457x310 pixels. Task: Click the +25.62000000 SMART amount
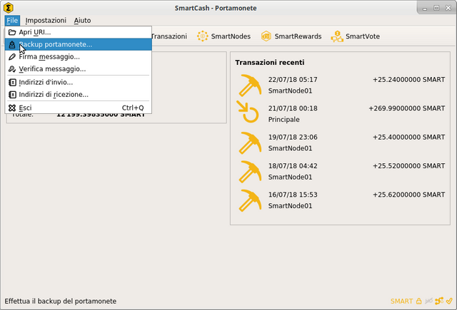click(409, 195)
